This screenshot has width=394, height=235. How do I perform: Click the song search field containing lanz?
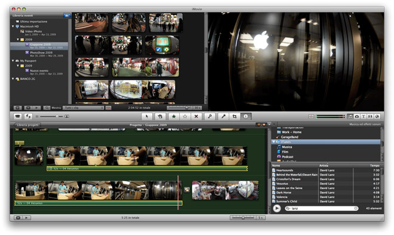click(322, 208)
